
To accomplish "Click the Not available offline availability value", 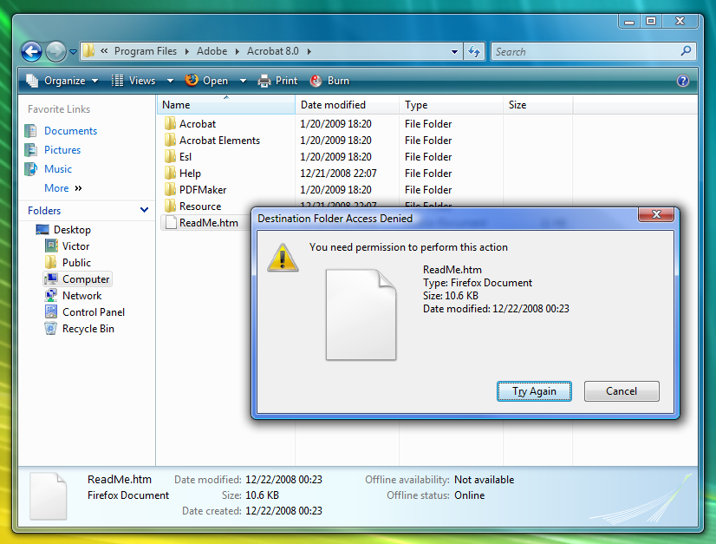I will [484, 480].
